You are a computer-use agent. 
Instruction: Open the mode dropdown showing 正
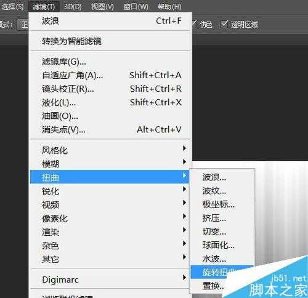pos(23,25)
